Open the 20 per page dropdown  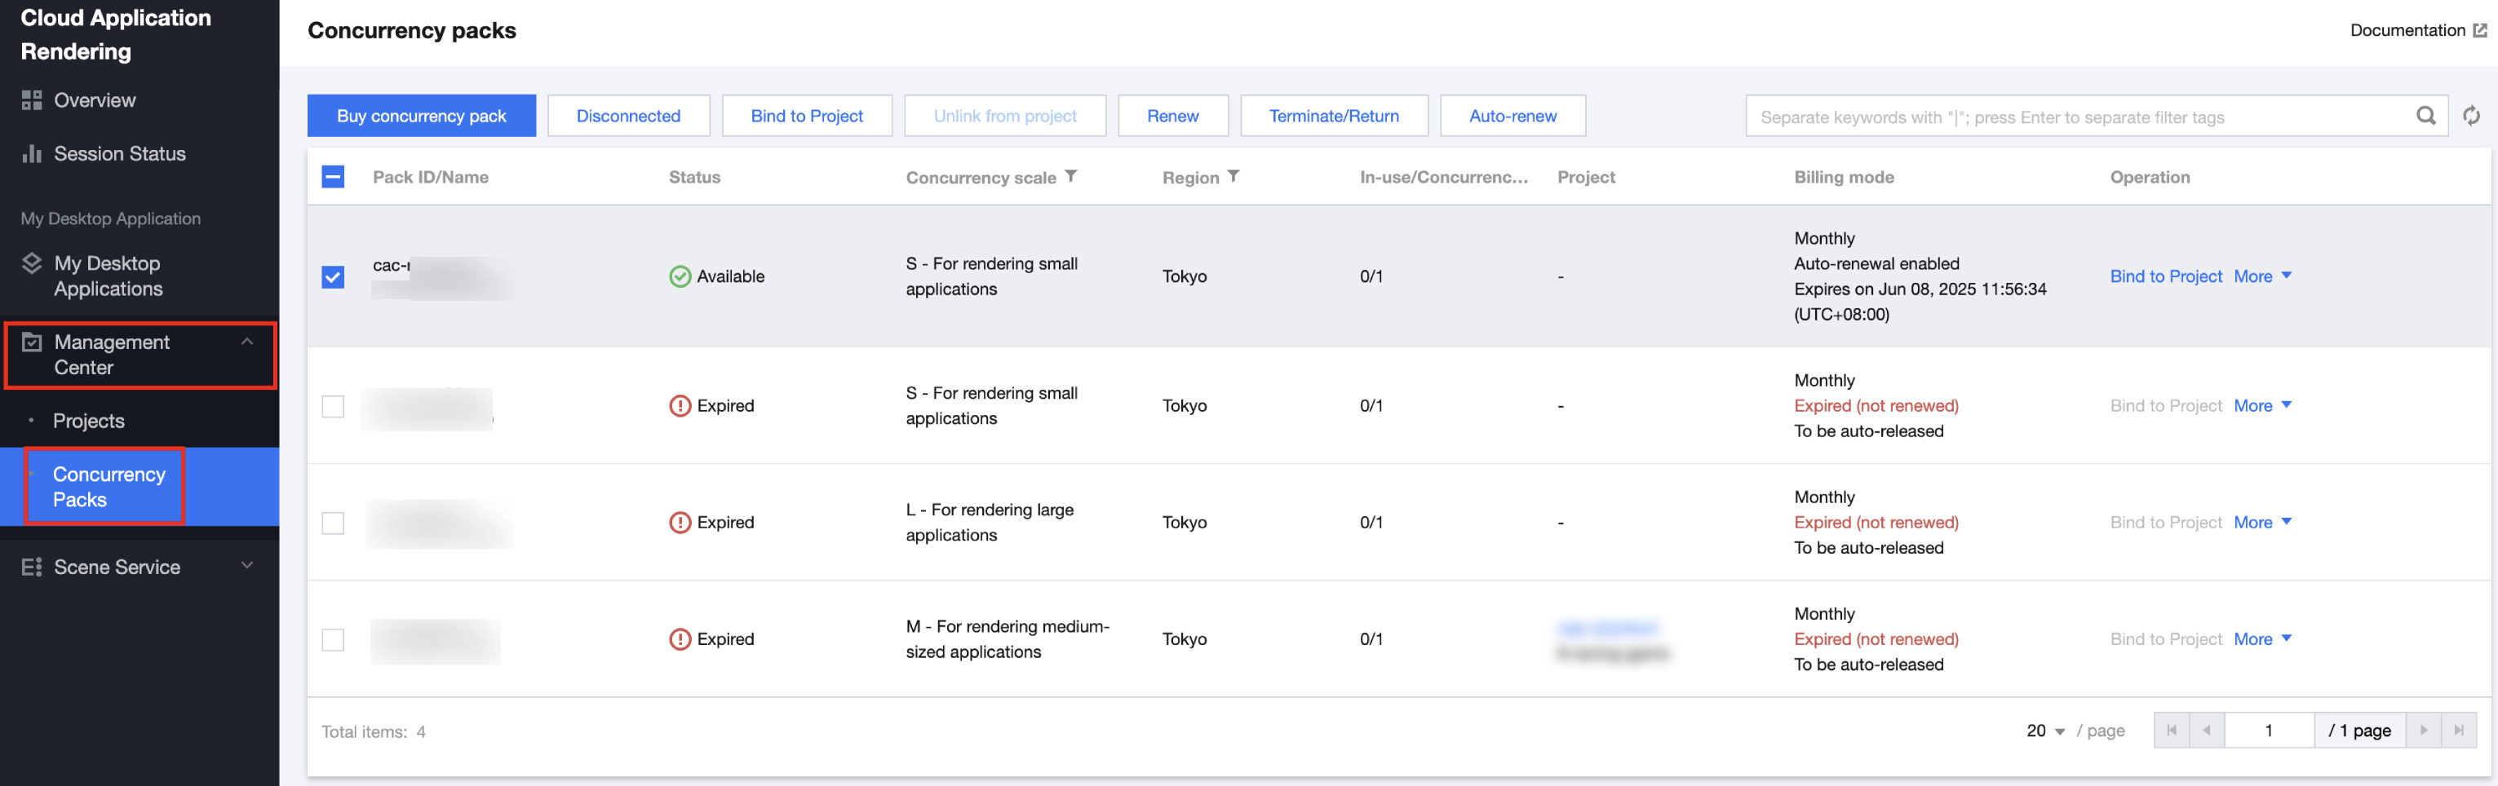coord(2045,731)
